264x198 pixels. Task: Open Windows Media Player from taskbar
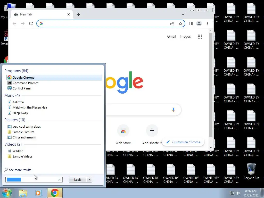coord(39,193)
